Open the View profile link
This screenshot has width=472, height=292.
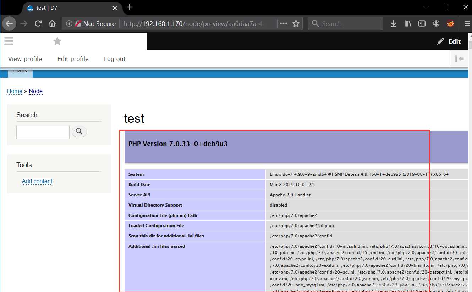(25, 59)
